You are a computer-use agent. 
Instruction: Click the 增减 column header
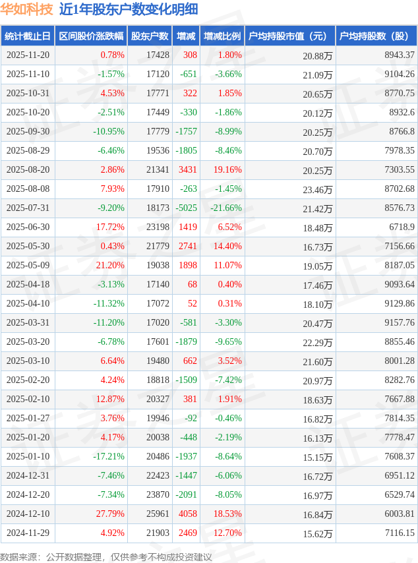point(186,36)
